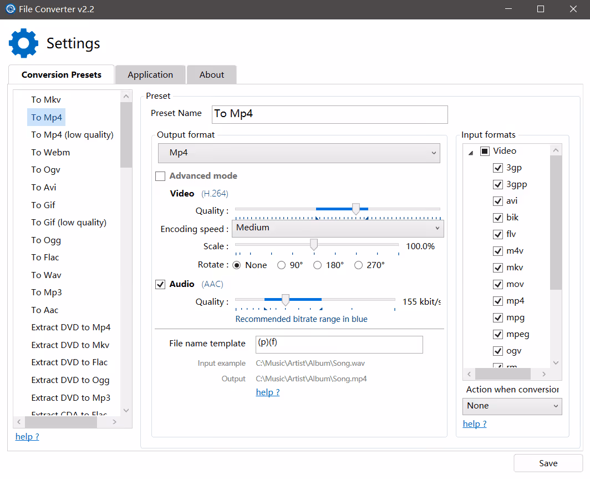590x479 pixels.
Task: Open the Encoding speed Medium dropdown
Action: pyautogui.click(x=338, y=228)
